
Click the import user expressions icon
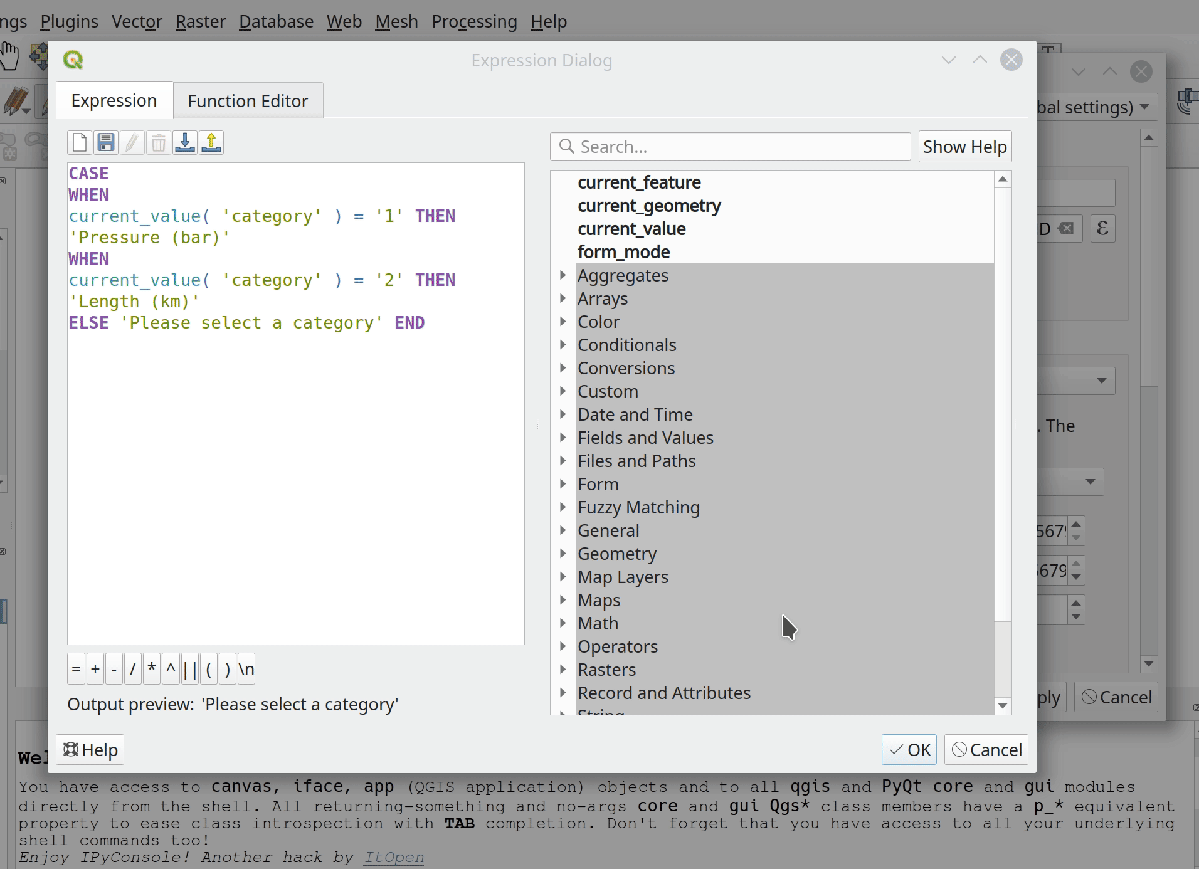coord(185,143)
